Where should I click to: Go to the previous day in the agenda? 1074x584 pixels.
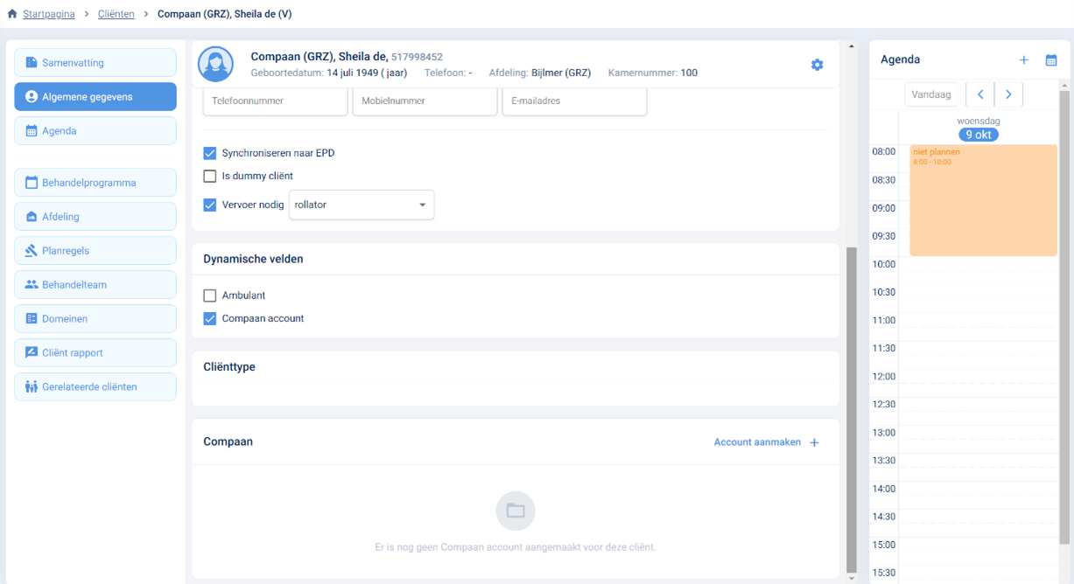click(980, 94)
